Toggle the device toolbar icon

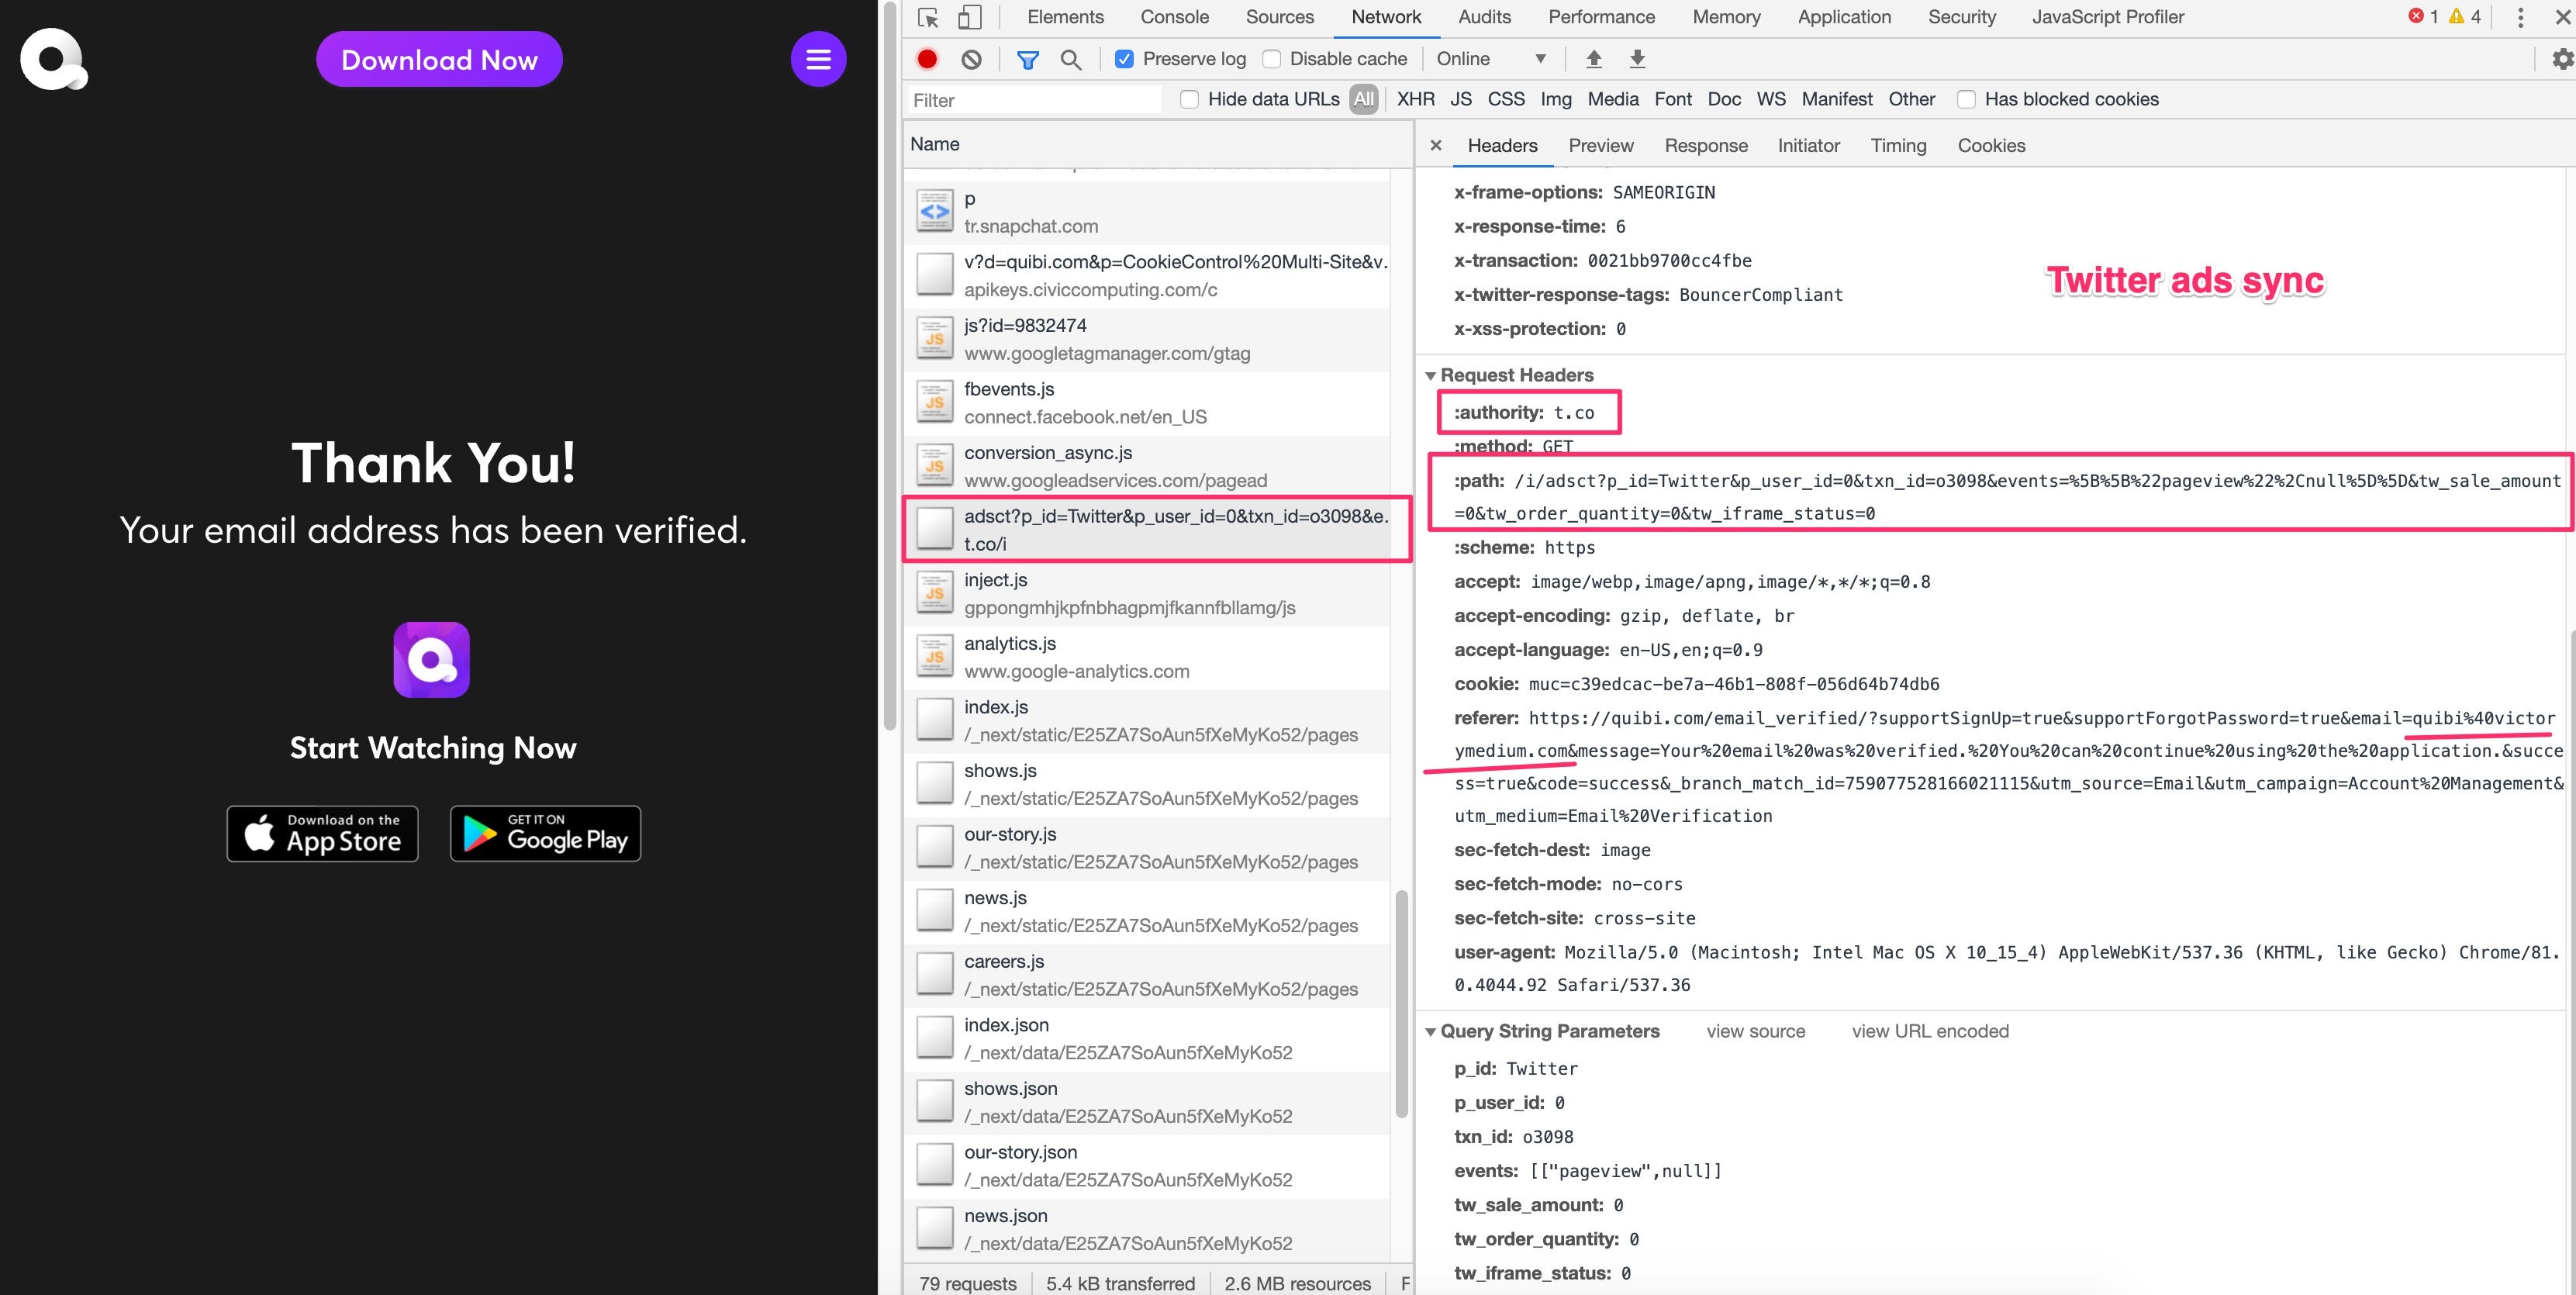(x=969, y=17)
